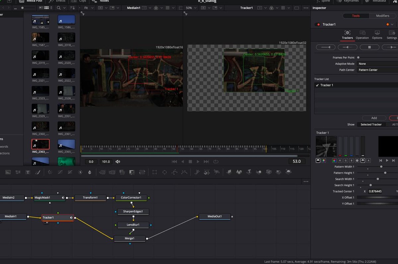The image size is (398, 264).
Task: Enable the loop playback button
Action: pyautogui.click(x=216, y=162)
